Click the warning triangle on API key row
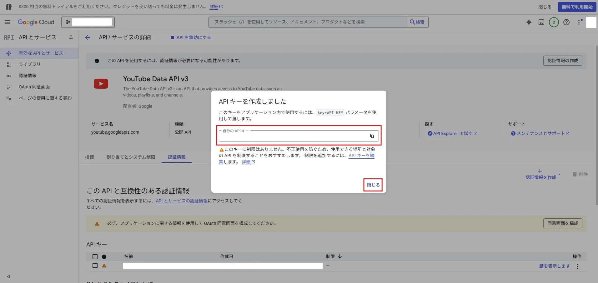This screenshot has height=283, width=598. (104, 266)
